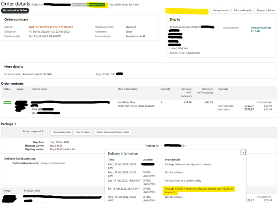Print packing slip from top button row

coord(243,10)
